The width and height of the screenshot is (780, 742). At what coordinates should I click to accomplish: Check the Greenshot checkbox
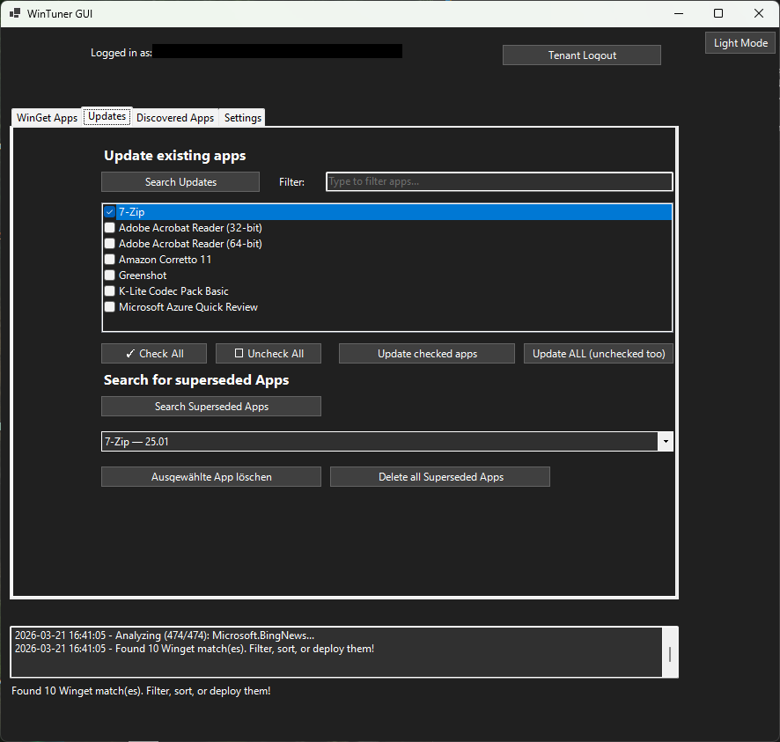[110, 275]
